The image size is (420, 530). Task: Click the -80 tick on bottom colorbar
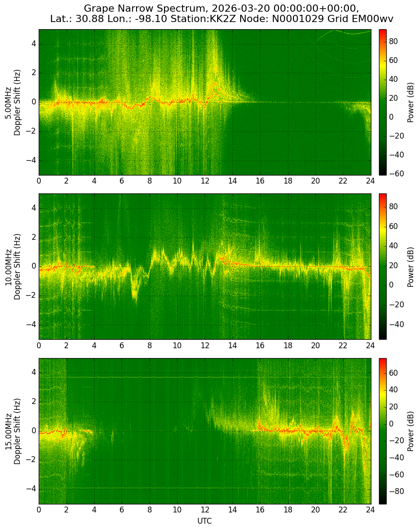(x=395, y=491)
